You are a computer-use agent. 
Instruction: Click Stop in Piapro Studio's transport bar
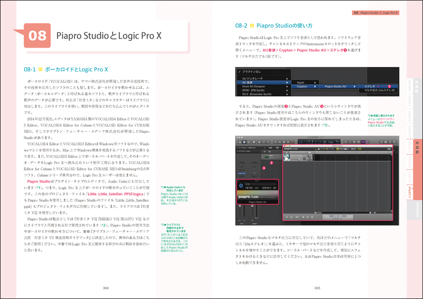coord(303,217)
